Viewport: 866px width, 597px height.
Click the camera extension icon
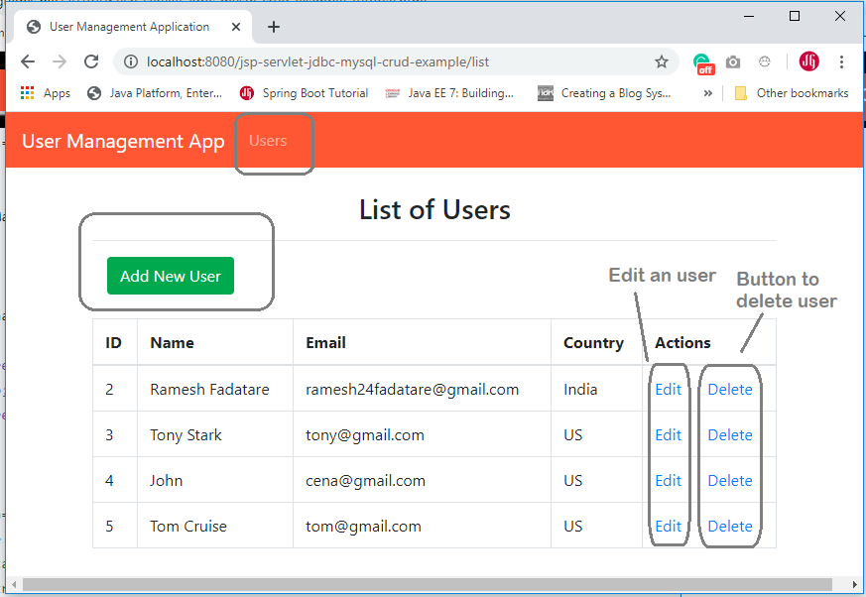click(733, 61)
